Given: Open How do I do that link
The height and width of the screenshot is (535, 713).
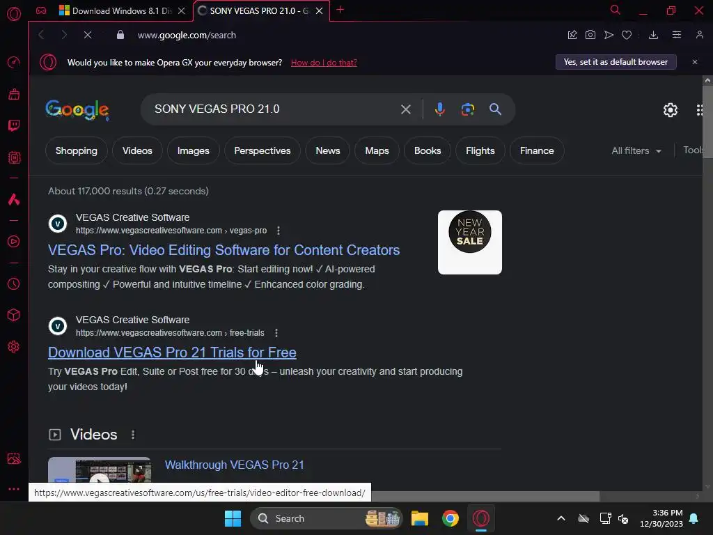Looking at the screenshot, I should pos(324,62).
